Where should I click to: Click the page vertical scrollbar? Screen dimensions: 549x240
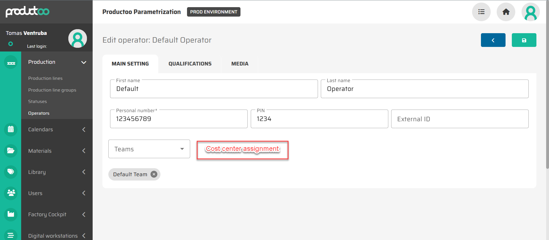[x=547, y=86]
